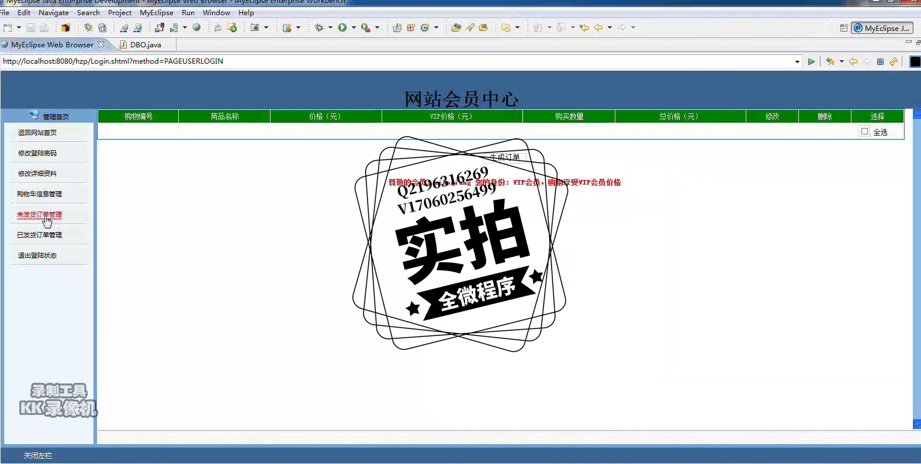
Task: Expand the Back history dropdown arrow
Action: tap(610, 27)
